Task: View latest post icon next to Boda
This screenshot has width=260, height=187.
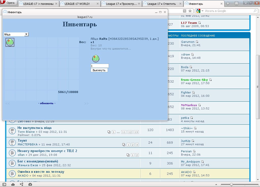Action: pyautogui.click(x=191, y=67)
